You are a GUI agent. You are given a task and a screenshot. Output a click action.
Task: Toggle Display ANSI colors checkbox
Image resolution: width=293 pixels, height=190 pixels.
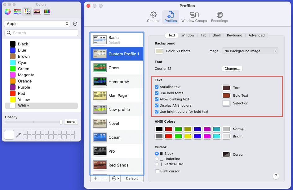pyautogui.click(x=157, y=105)
